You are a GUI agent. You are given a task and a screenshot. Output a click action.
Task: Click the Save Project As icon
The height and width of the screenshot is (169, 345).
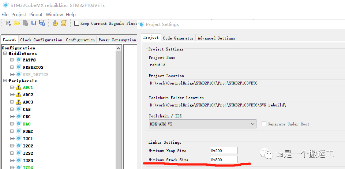(x=42, y=23)
